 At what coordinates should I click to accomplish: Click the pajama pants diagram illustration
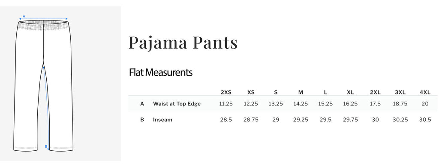tap(43, 85)
